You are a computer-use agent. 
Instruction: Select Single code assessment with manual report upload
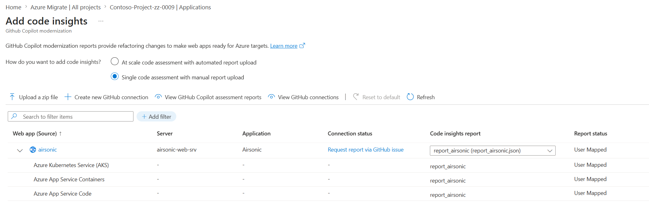(115, 76)
